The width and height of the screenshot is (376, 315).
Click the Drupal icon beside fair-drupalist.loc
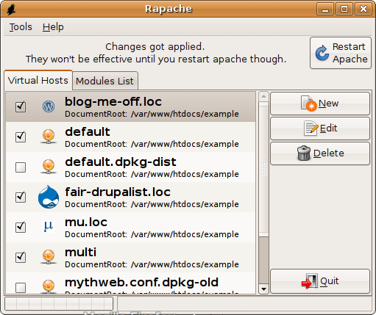[49, 197]
